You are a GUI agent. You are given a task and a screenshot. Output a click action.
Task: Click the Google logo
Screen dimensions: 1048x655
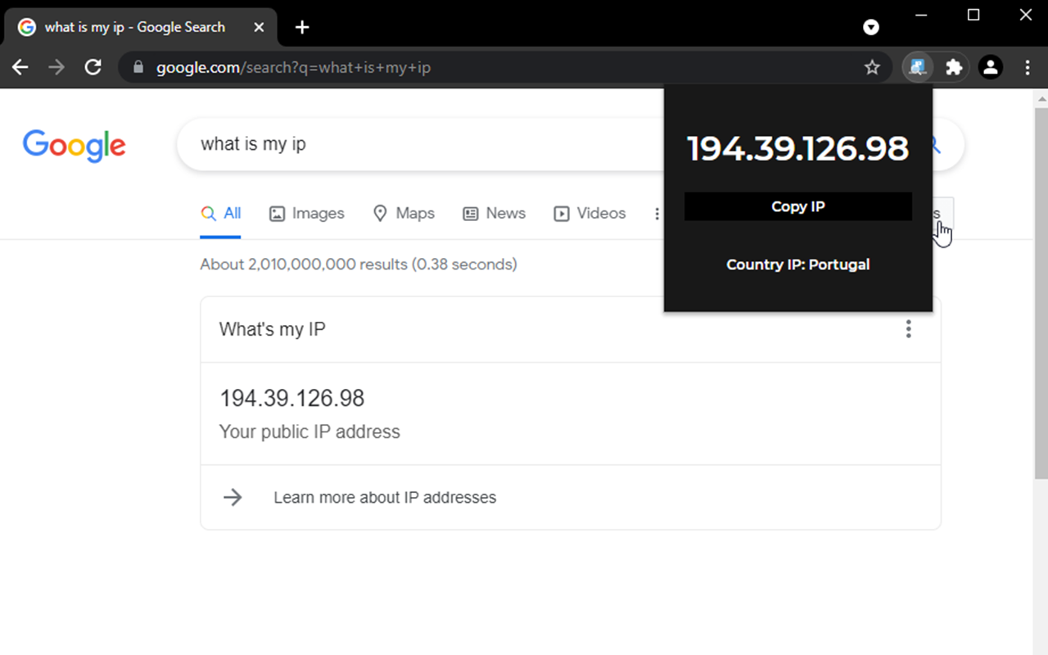coord(74,146)
